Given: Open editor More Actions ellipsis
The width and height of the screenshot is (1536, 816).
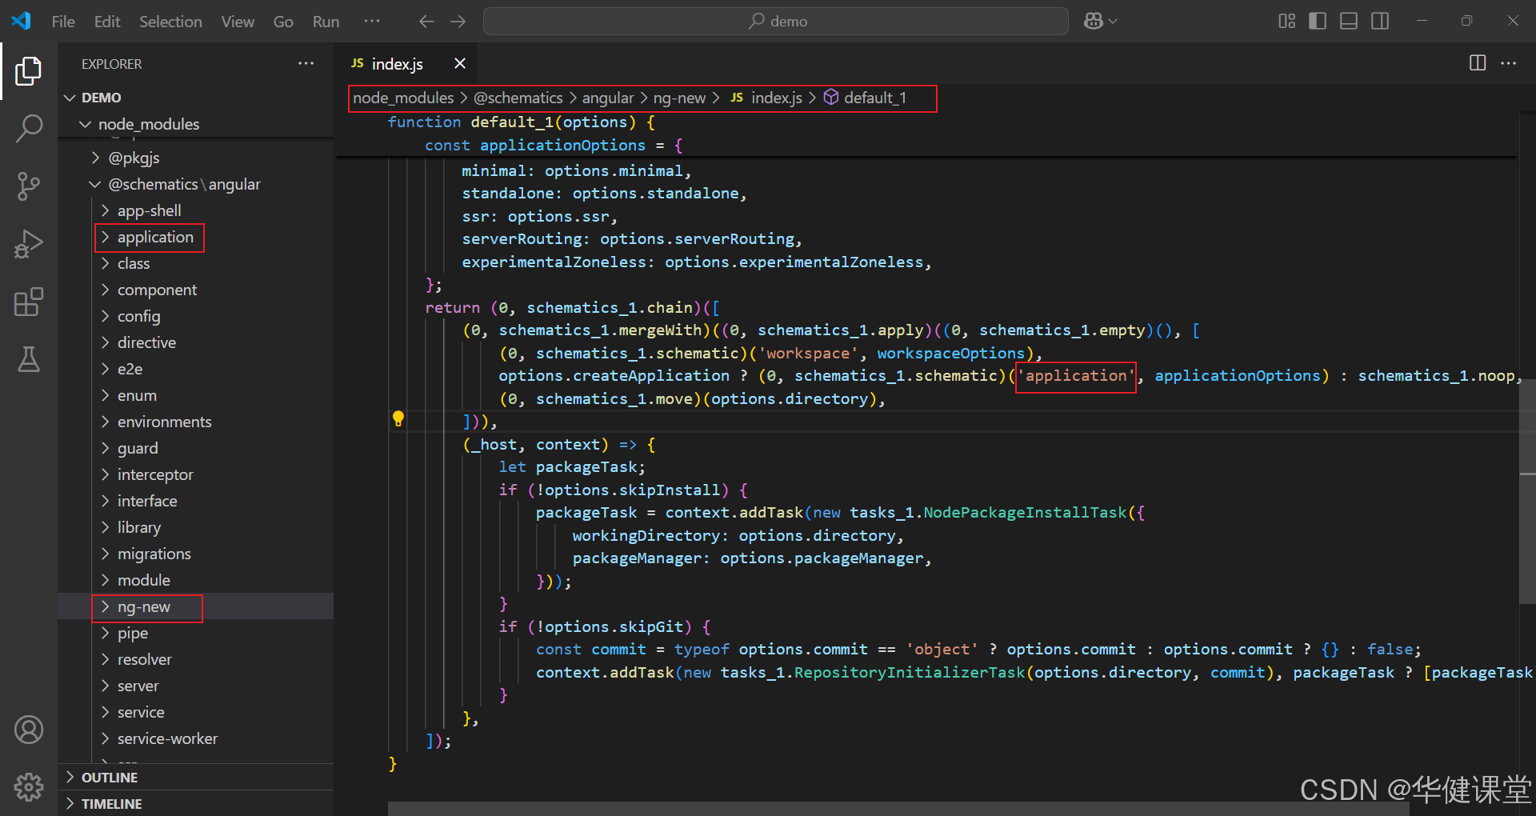Looking at the screenshot, I should pyautogui.click(x=1509, y=63).
